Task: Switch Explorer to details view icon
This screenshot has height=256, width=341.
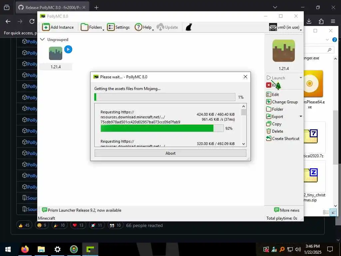Action: pos(326,212)
